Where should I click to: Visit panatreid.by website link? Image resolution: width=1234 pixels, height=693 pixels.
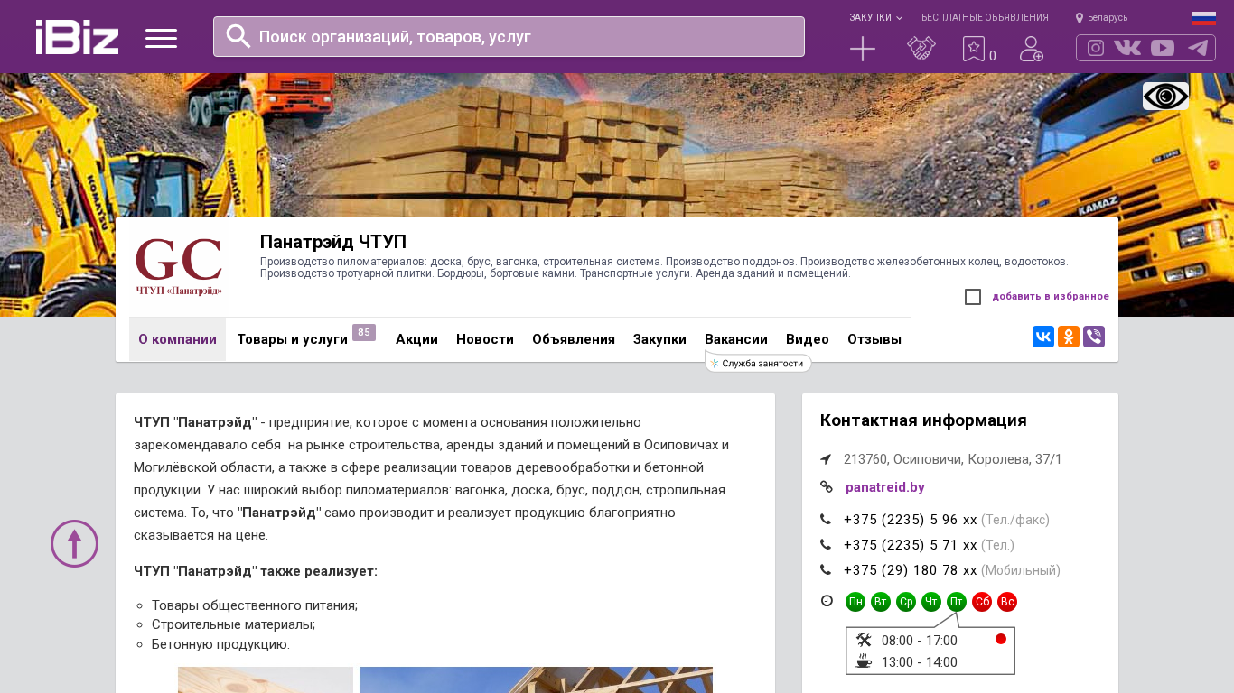tap(885, 487)
